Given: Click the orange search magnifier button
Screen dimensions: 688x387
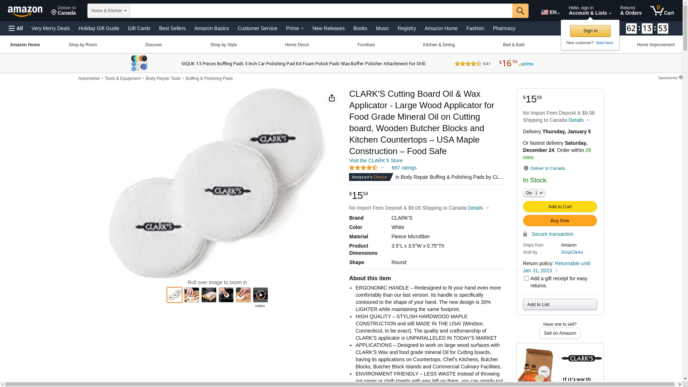Looking at the screenshot, I should pyautogui.click(x=520, y=11).
